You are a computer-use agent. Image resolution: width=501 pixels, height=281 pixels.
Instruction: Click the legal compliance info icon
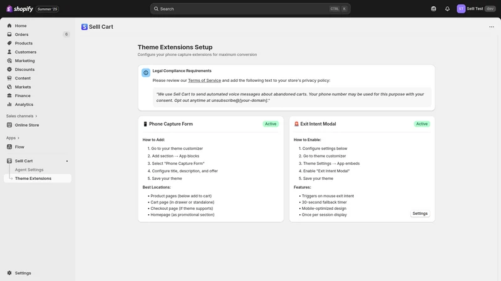(146, 72)
